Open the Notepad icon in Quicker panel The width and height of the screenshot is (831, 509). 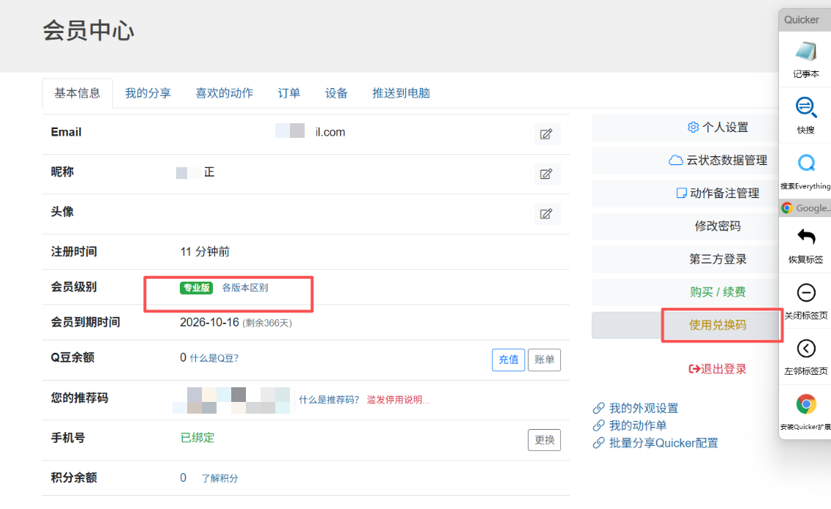pyautogui.click(x=805, y=52)
